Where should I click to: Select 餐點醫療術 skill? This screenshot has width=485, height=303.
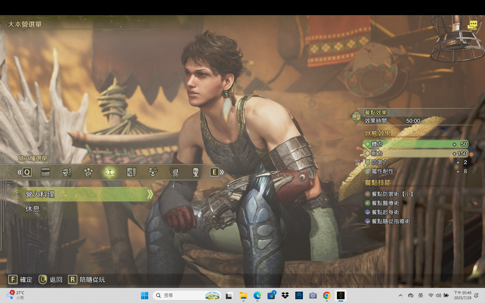(x=382, y=203)
